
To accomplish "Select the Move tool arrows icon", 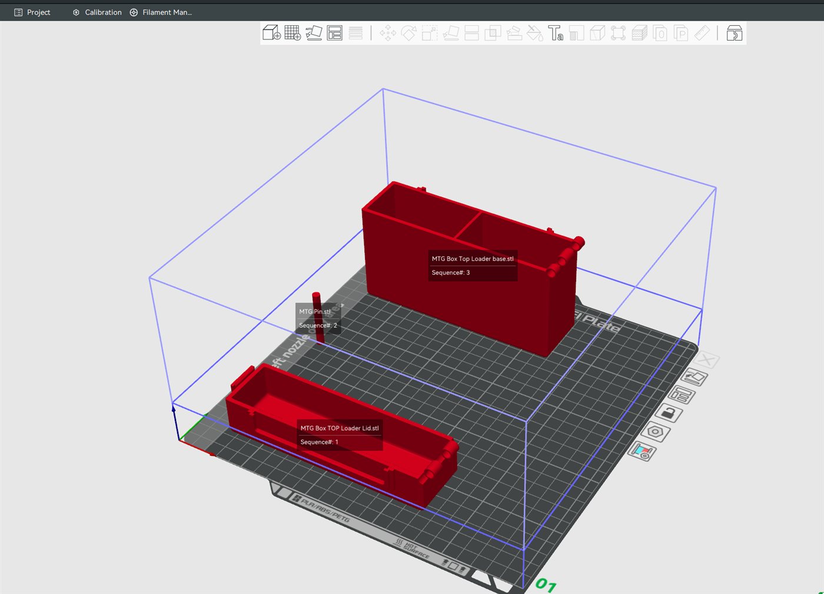I will tap(388, 33).
